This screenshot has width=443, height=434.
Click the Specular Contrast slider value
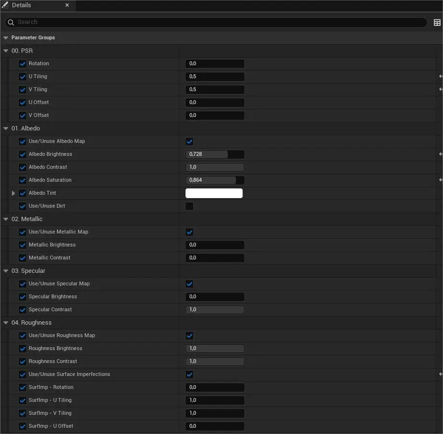pyautogui.click(x=215, y=309)
